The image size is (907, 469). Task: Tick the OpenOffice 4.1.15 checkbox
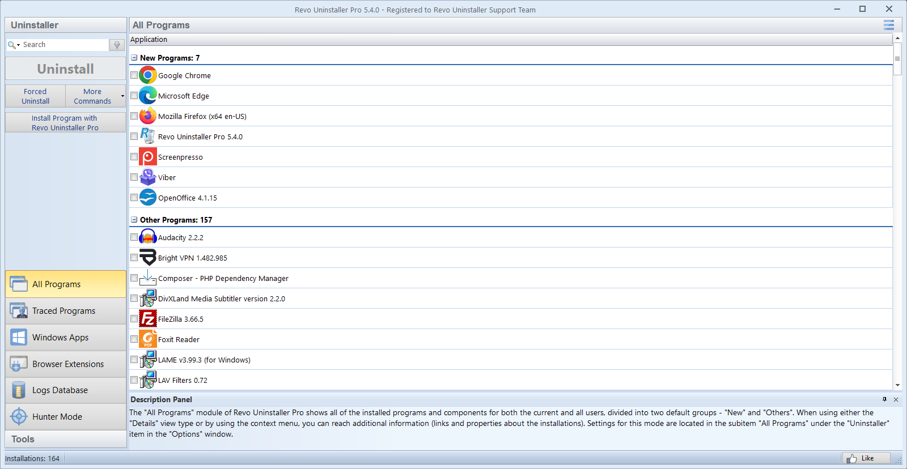click(x=134, y=198)
